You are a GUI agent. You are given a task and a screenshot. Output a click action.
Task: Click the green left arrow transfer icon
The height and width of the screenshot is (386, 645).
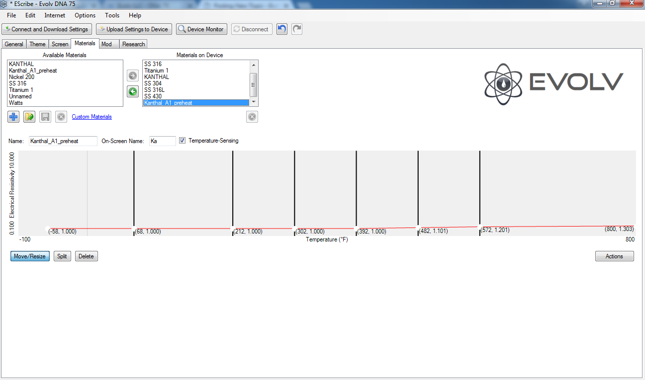click(x=133, y=91)
